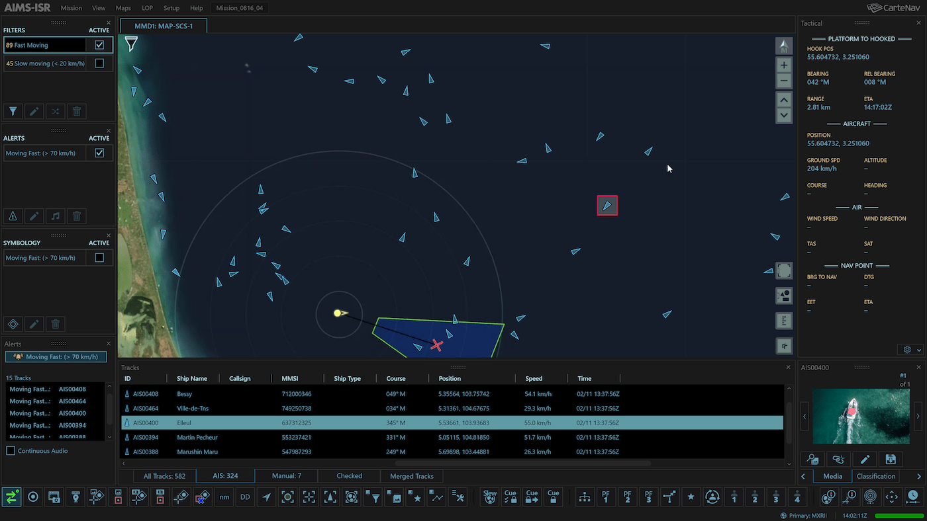Open the Classification tab
This screenshot has height=521, width=927.
pos(875,476)
